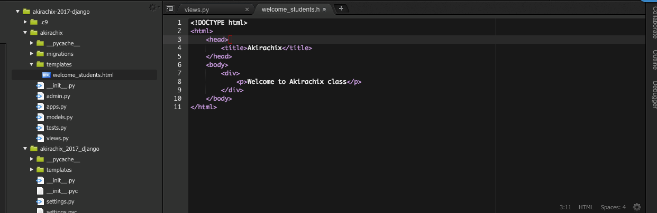Click the closing </html> tag on line 11
The image size is (657, 213).
coord(204,107)
